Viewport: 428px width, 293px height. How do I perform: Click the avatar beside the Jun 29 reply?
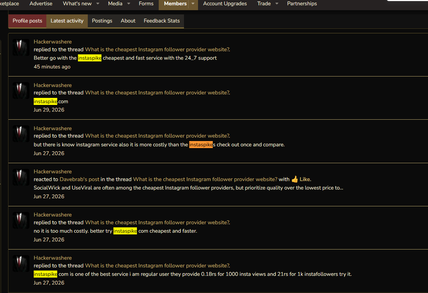tap(21, 91)
